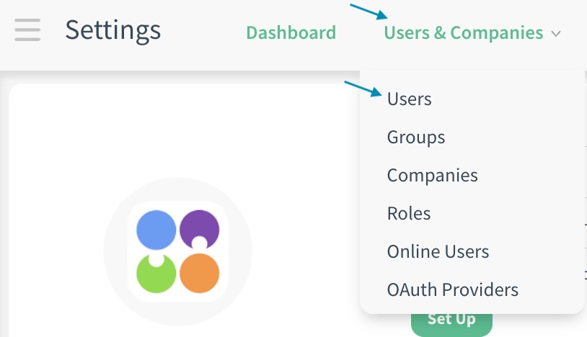The image size is (587, 337).
Task: Open the Roles menu item
Action: tap(408, 213)
